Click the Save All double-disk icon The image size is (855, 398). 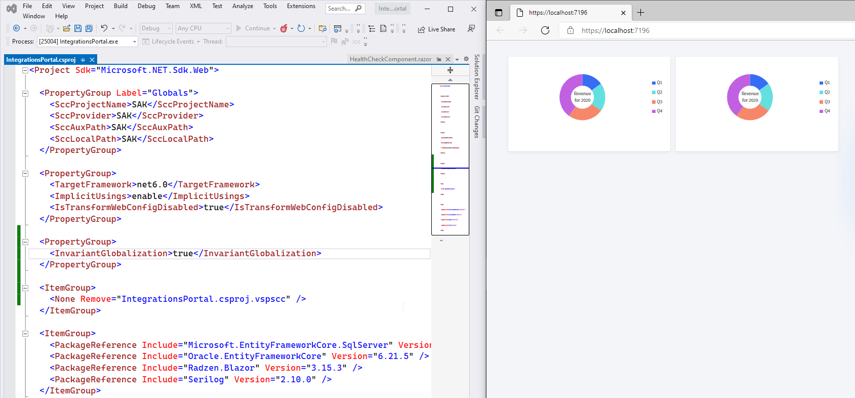89,28
